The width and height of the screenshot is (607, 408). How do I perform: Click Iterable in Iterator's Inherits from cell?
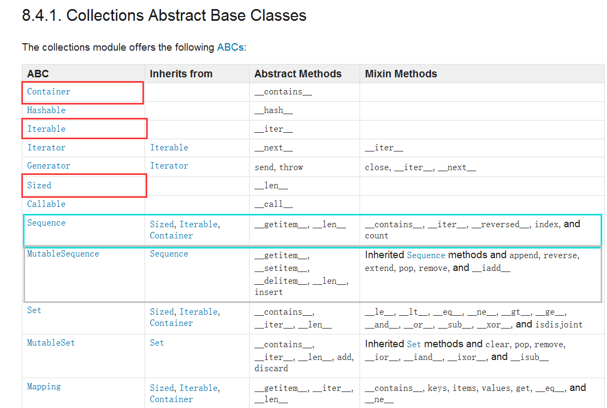point(169,148)
